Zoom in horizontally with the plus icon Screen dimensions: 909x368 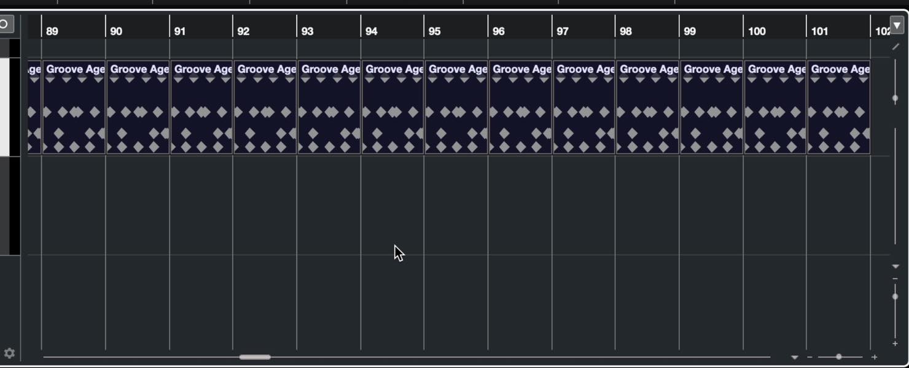pos(874,357)
